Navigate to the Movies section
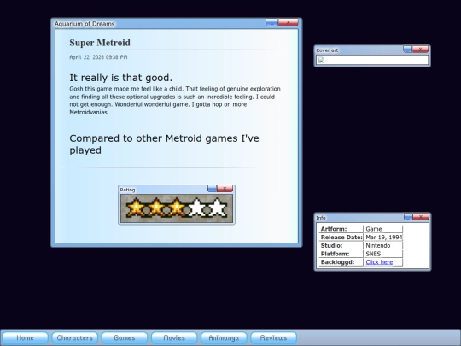 click(174, 337)
